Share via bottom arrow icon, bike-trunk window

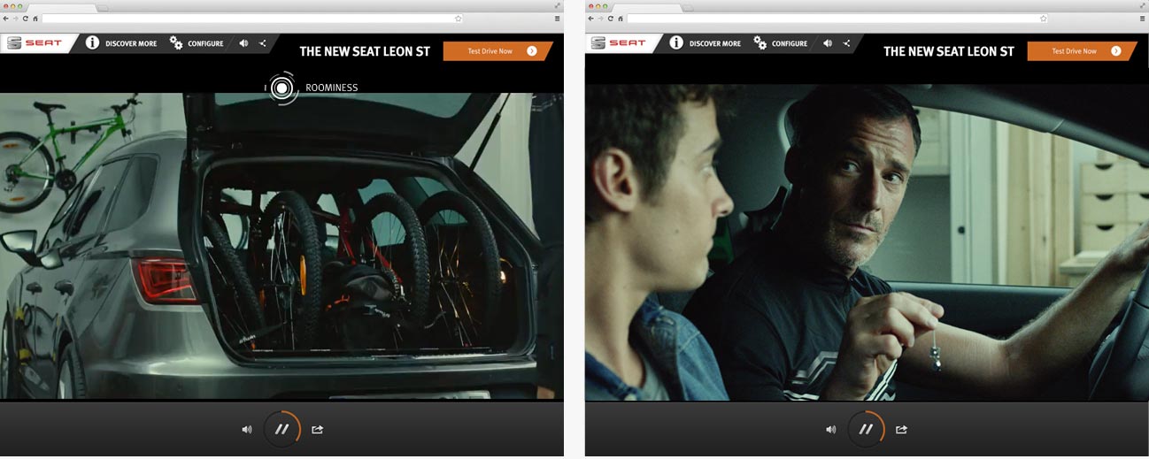pos(318,430)
